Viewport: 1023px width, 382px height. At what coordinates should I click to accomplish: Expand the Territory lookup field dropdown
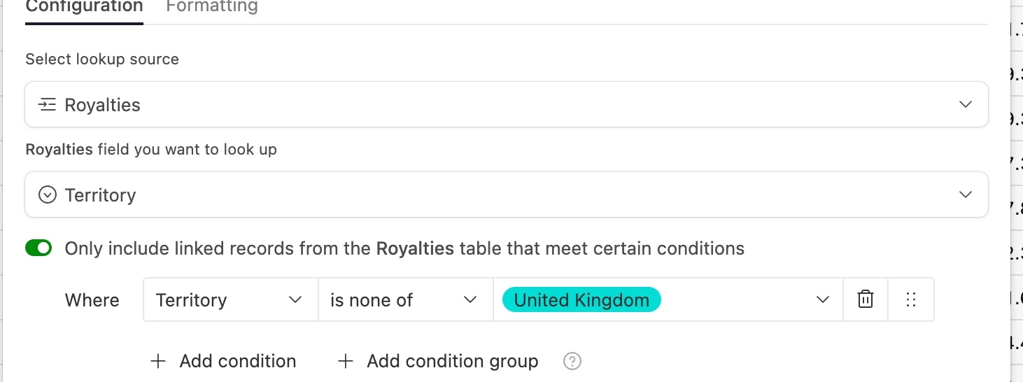(x=965, y=194)
